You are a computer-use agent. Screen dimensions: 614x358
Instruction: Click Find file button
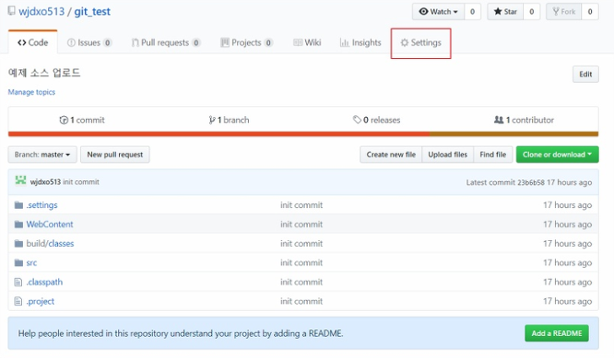pyautogui.click(x=493, y=154)
